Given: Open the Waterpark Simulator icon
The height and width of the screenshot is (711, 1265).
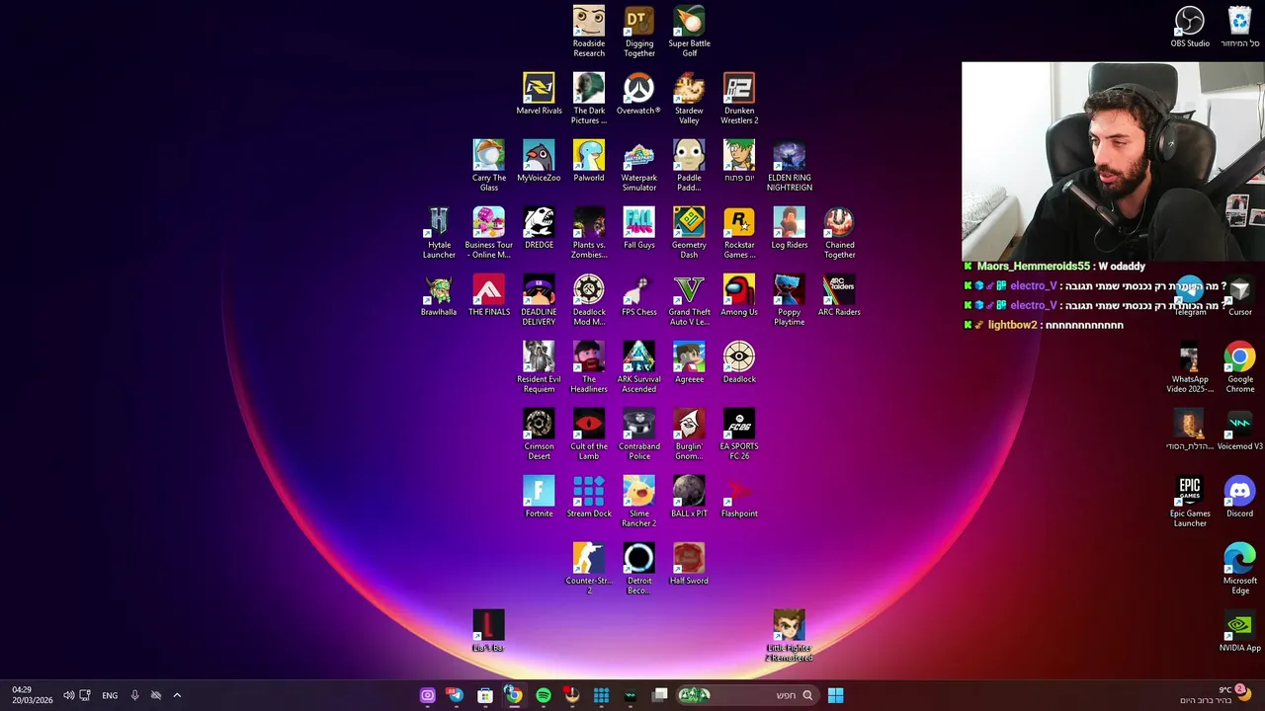Looking at the screenshot, I should pyautogui.click(x=639, y=166).
